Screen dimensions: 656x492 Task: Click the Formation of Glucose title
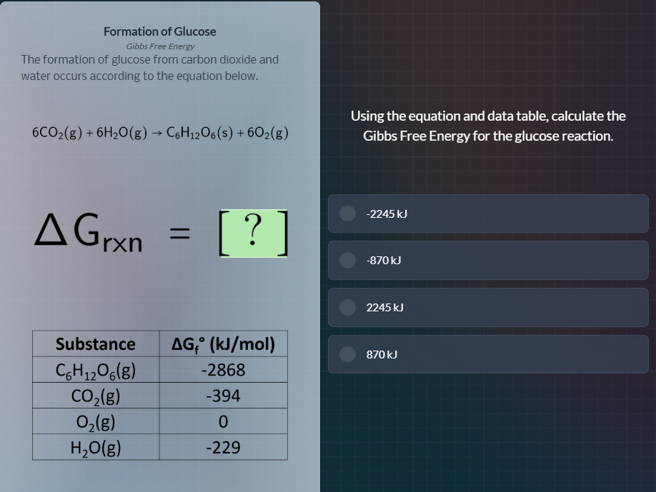(159, 31)
